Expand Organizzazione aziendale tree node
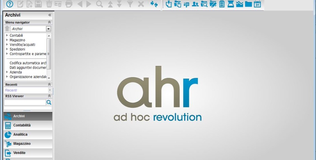Screen dimensions: 316x160 tap(7, 77)
